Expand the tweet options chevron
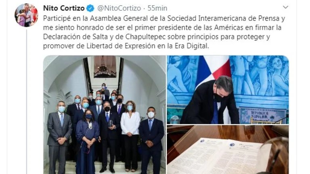The width and height of the screenshot is (310, 174). (285, 7)
